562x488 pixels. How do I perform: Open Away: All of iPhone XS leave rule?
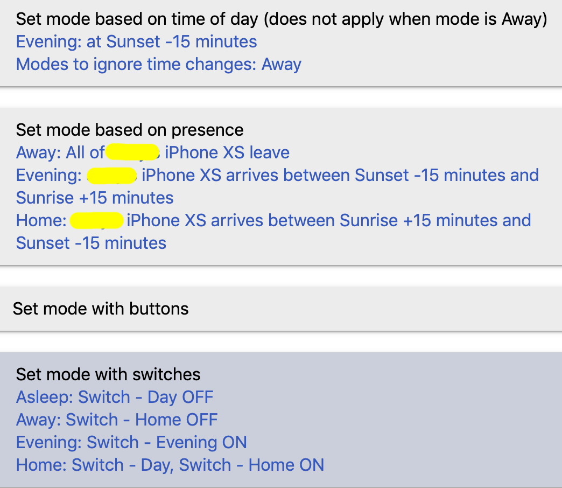click(153, 152)
